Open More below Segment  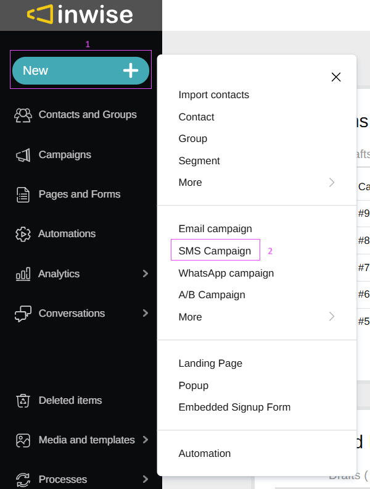(x=191, y=182)
